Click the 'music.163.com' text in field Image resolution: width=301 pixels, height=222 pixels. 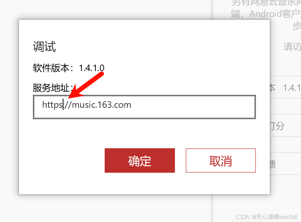[x=102, y=105]
